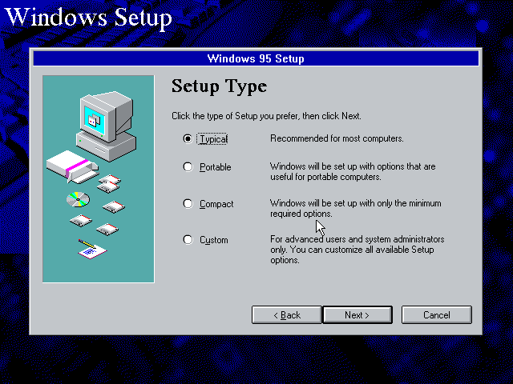Click the Portable option label
Image resolution: width=513 pixels, height=384 pixels.
point(216,167)
